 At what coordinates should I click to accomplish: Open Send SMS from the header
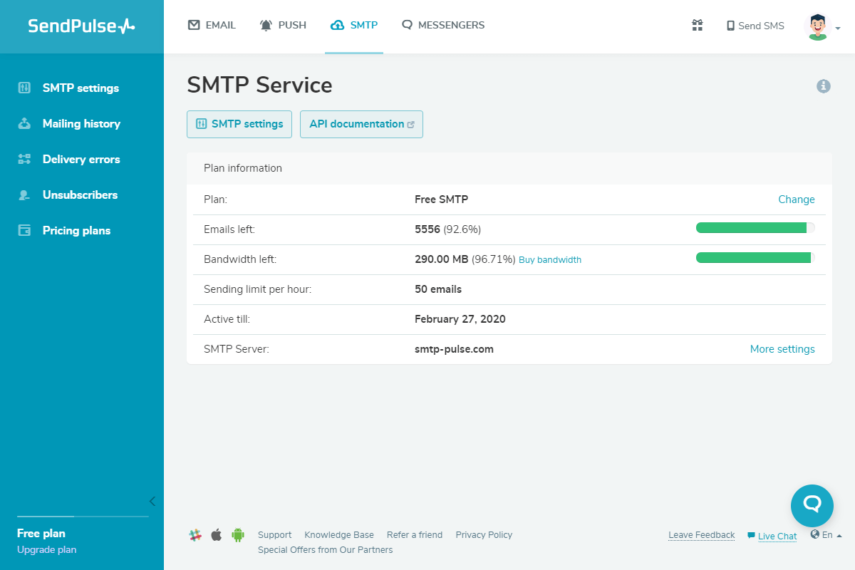point(755,26)
